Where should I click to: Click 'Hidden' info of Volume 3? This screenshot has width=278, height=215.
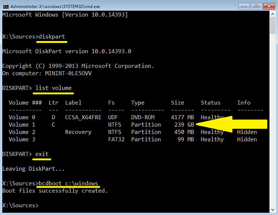[x=247, y=139]
